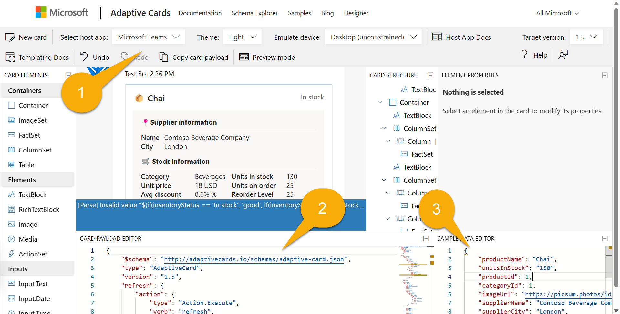Screen dimensions: 620x314
Task: Select the Supplier information heading
Action: 183,122
